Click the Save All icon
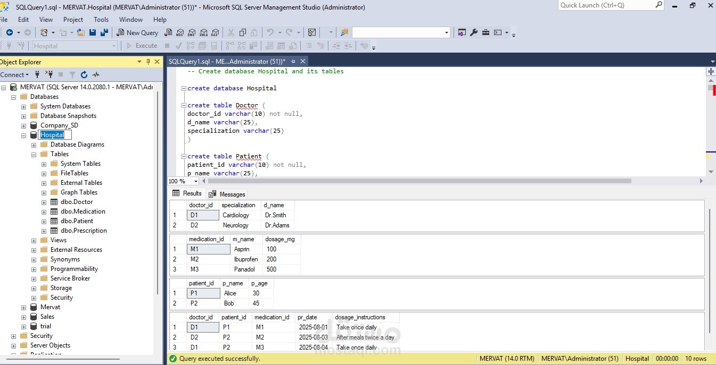Screen dimensions: 716x365 coord(104,32)
